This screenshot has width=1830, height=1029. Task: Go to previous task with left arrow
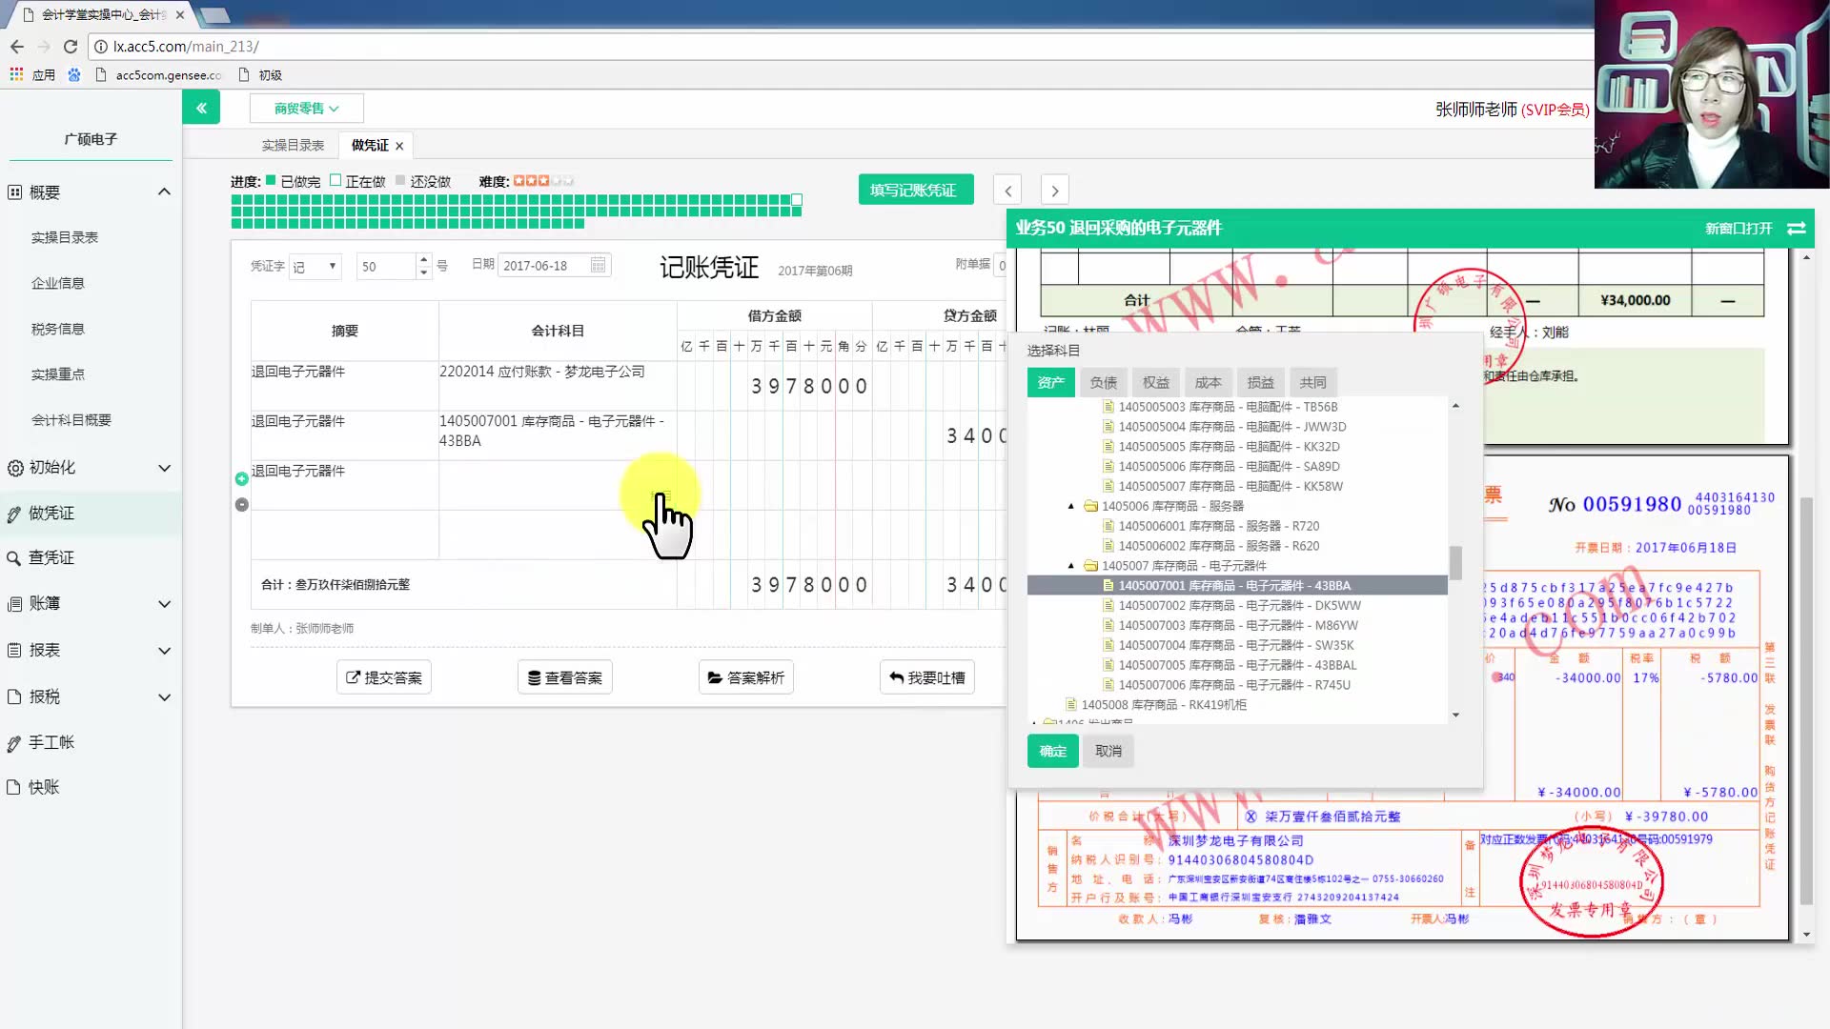(1007, 191)
